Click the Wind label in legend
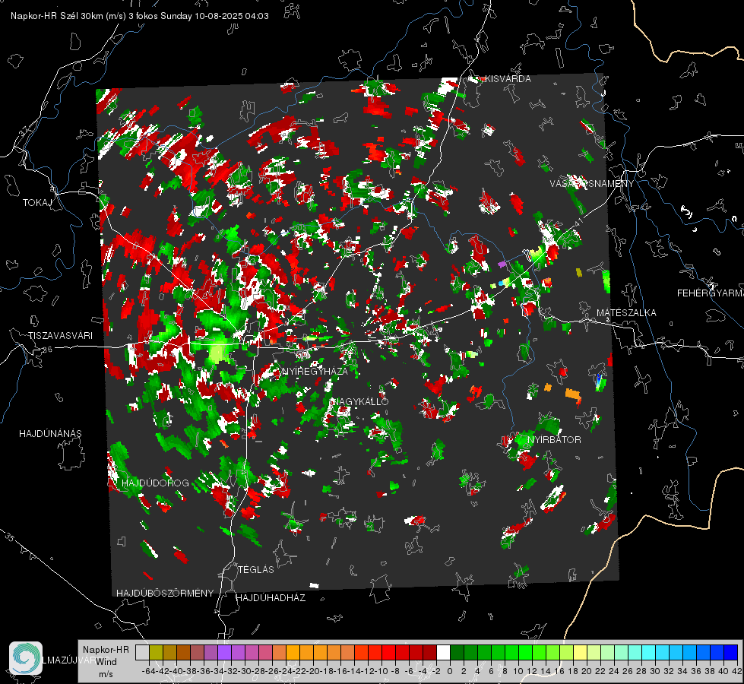 click(x=106, y=661)
